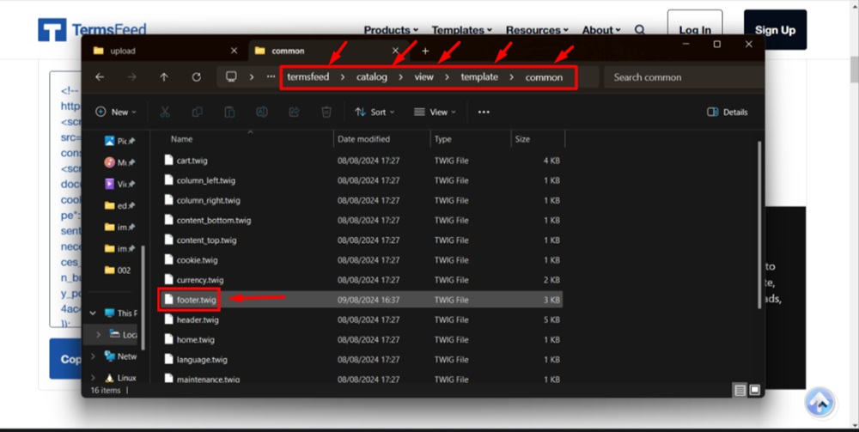Expand the Local Disk tree node

coord(98,335)
